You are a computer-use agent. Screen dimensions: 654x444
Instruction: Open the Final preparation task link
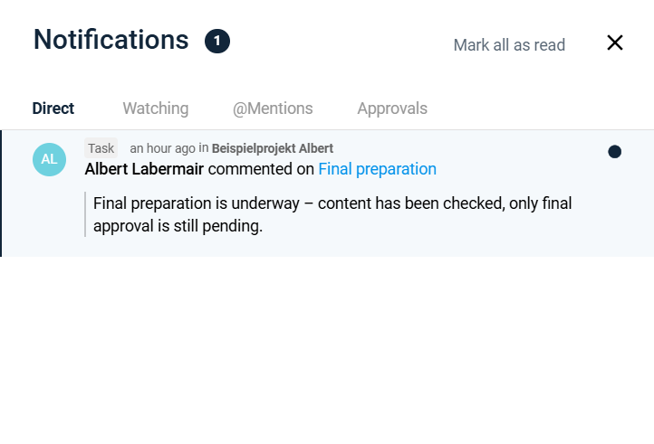click(377, 169)
